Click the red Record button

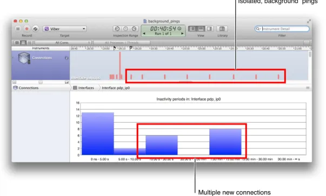[x=26, y=29]
